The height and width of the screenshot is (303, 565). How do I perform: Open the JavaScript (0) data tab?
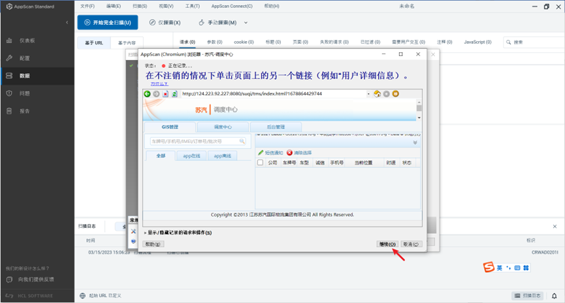point(477,42)
